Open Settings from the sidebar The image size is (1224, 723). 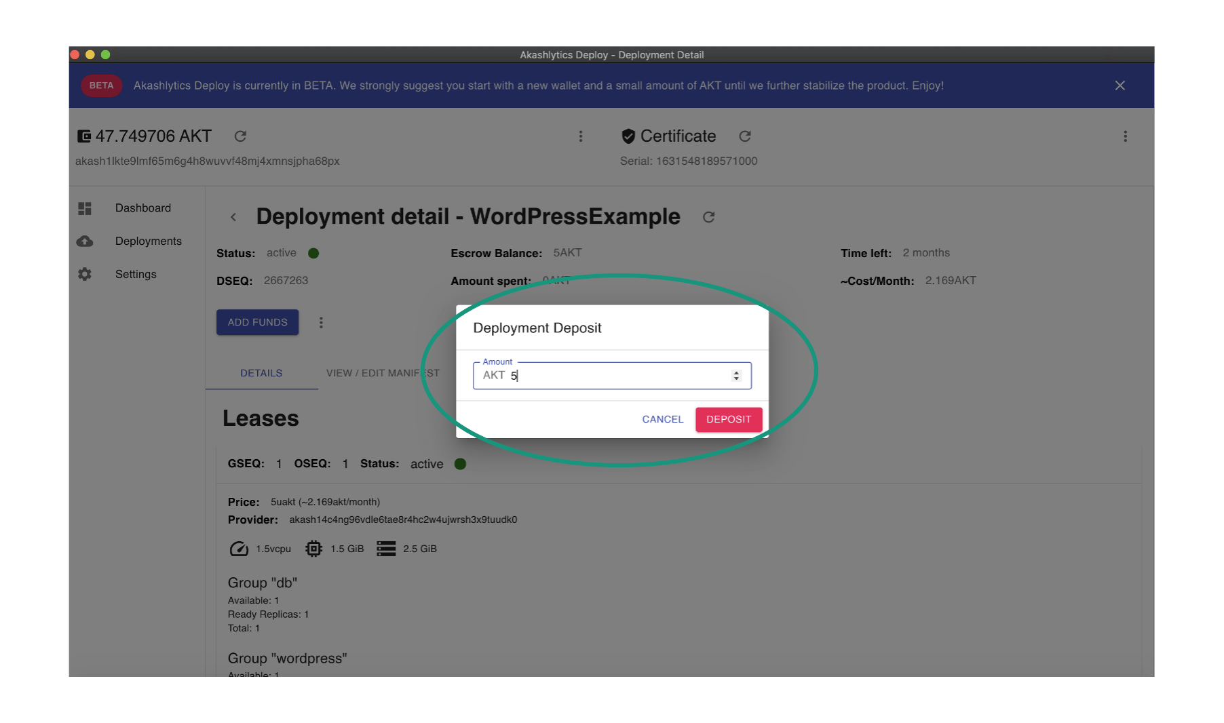point(136,274)
